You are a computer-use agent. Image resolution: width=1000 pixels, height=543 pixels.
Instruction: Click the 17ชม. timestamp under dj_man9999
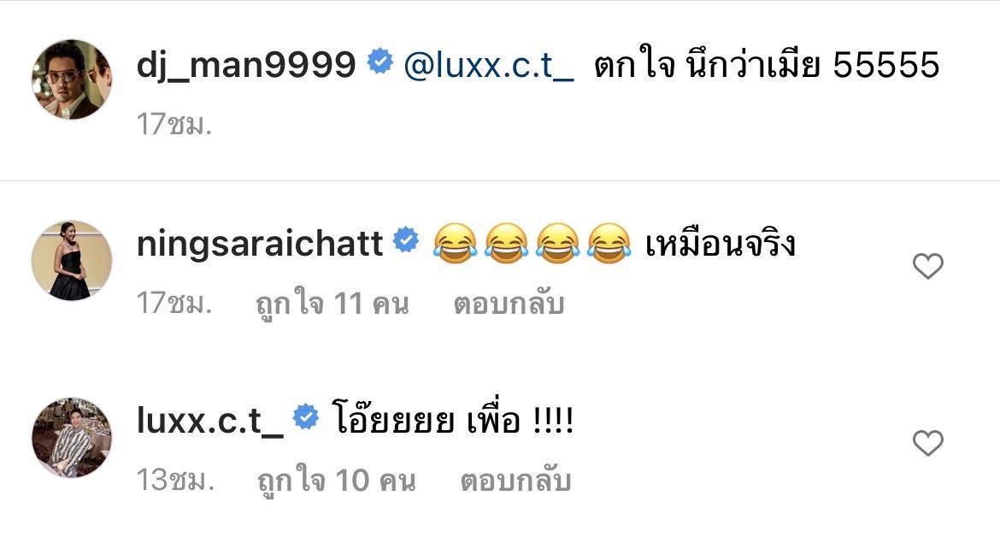click(x=174, y=125)
